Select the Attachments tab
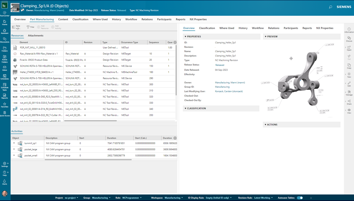Viewport: 354px width, 201px height. coord(36,36)
